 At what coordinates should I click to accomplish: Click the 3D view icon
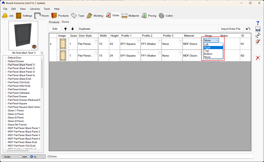point(258,35)
